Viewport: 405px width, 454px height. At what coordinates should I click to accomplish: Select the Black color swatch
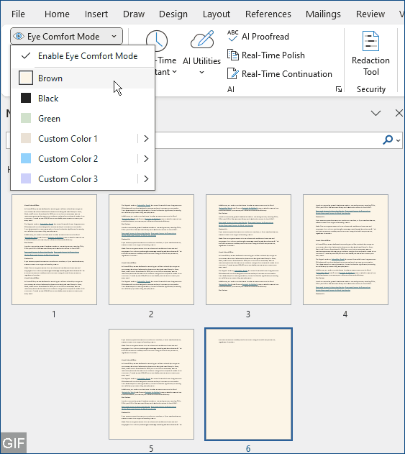26,98
